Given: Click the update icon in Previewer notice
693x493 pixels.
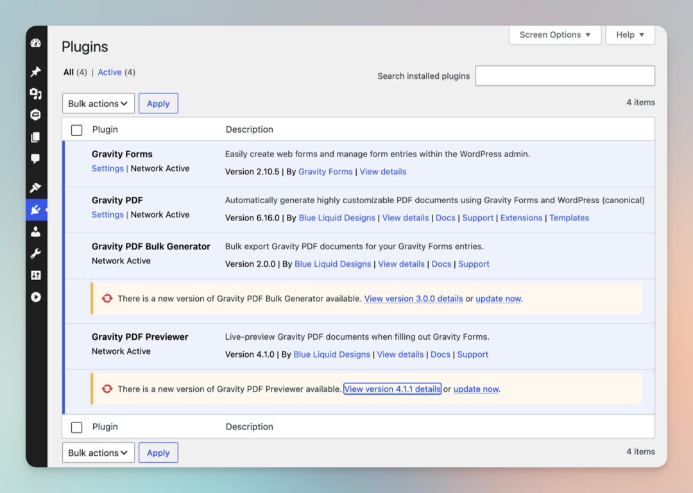Looking at the screenshot, I should (x=107, y=389).
